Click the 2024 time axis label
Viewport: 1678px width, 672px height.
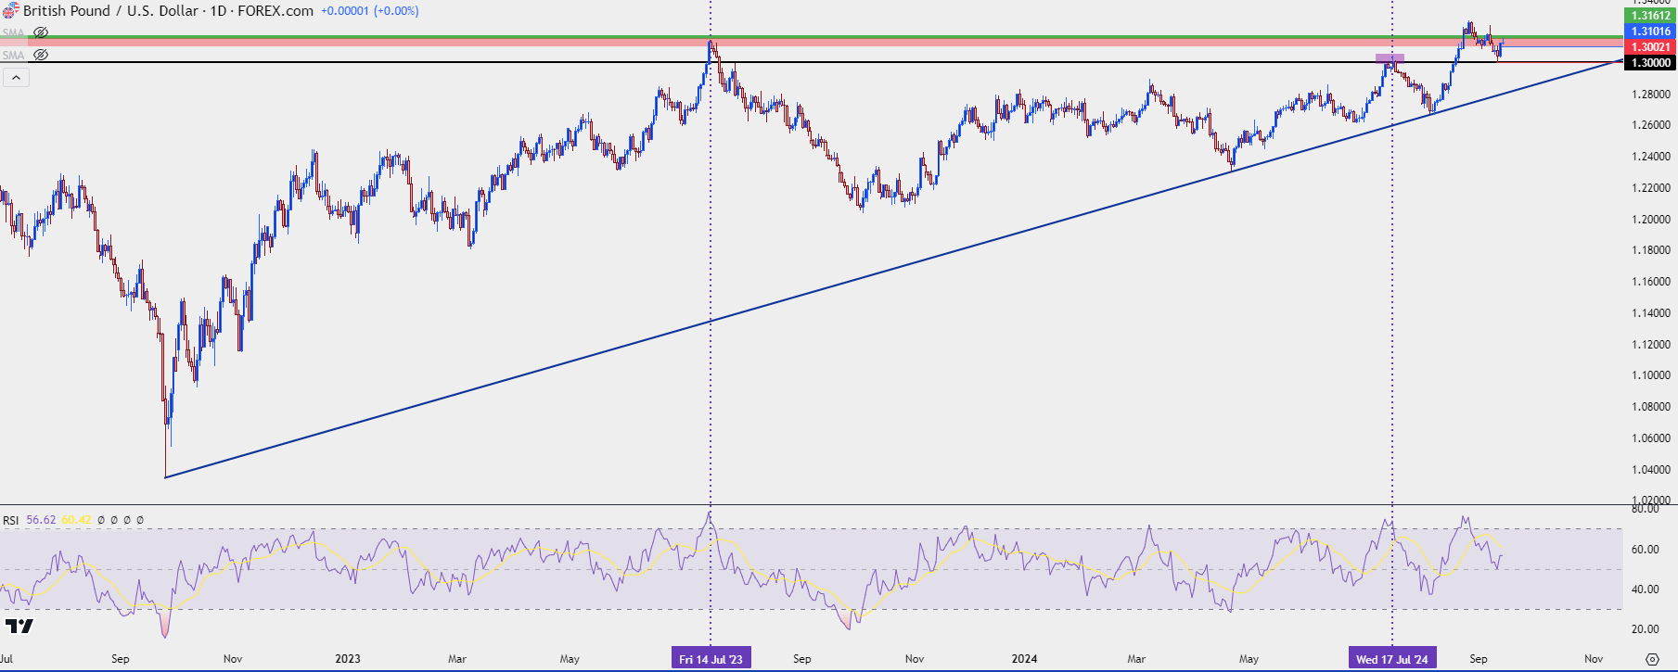pyautogui.click(x=1024, y=659)
